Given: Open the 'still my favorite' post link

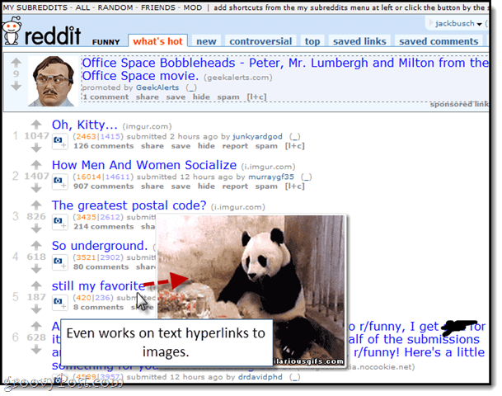Looking at the screenshot, I should 99,285.
